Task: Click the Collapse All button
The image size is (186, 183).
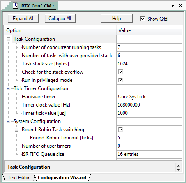Action: [x=60, y=19]
